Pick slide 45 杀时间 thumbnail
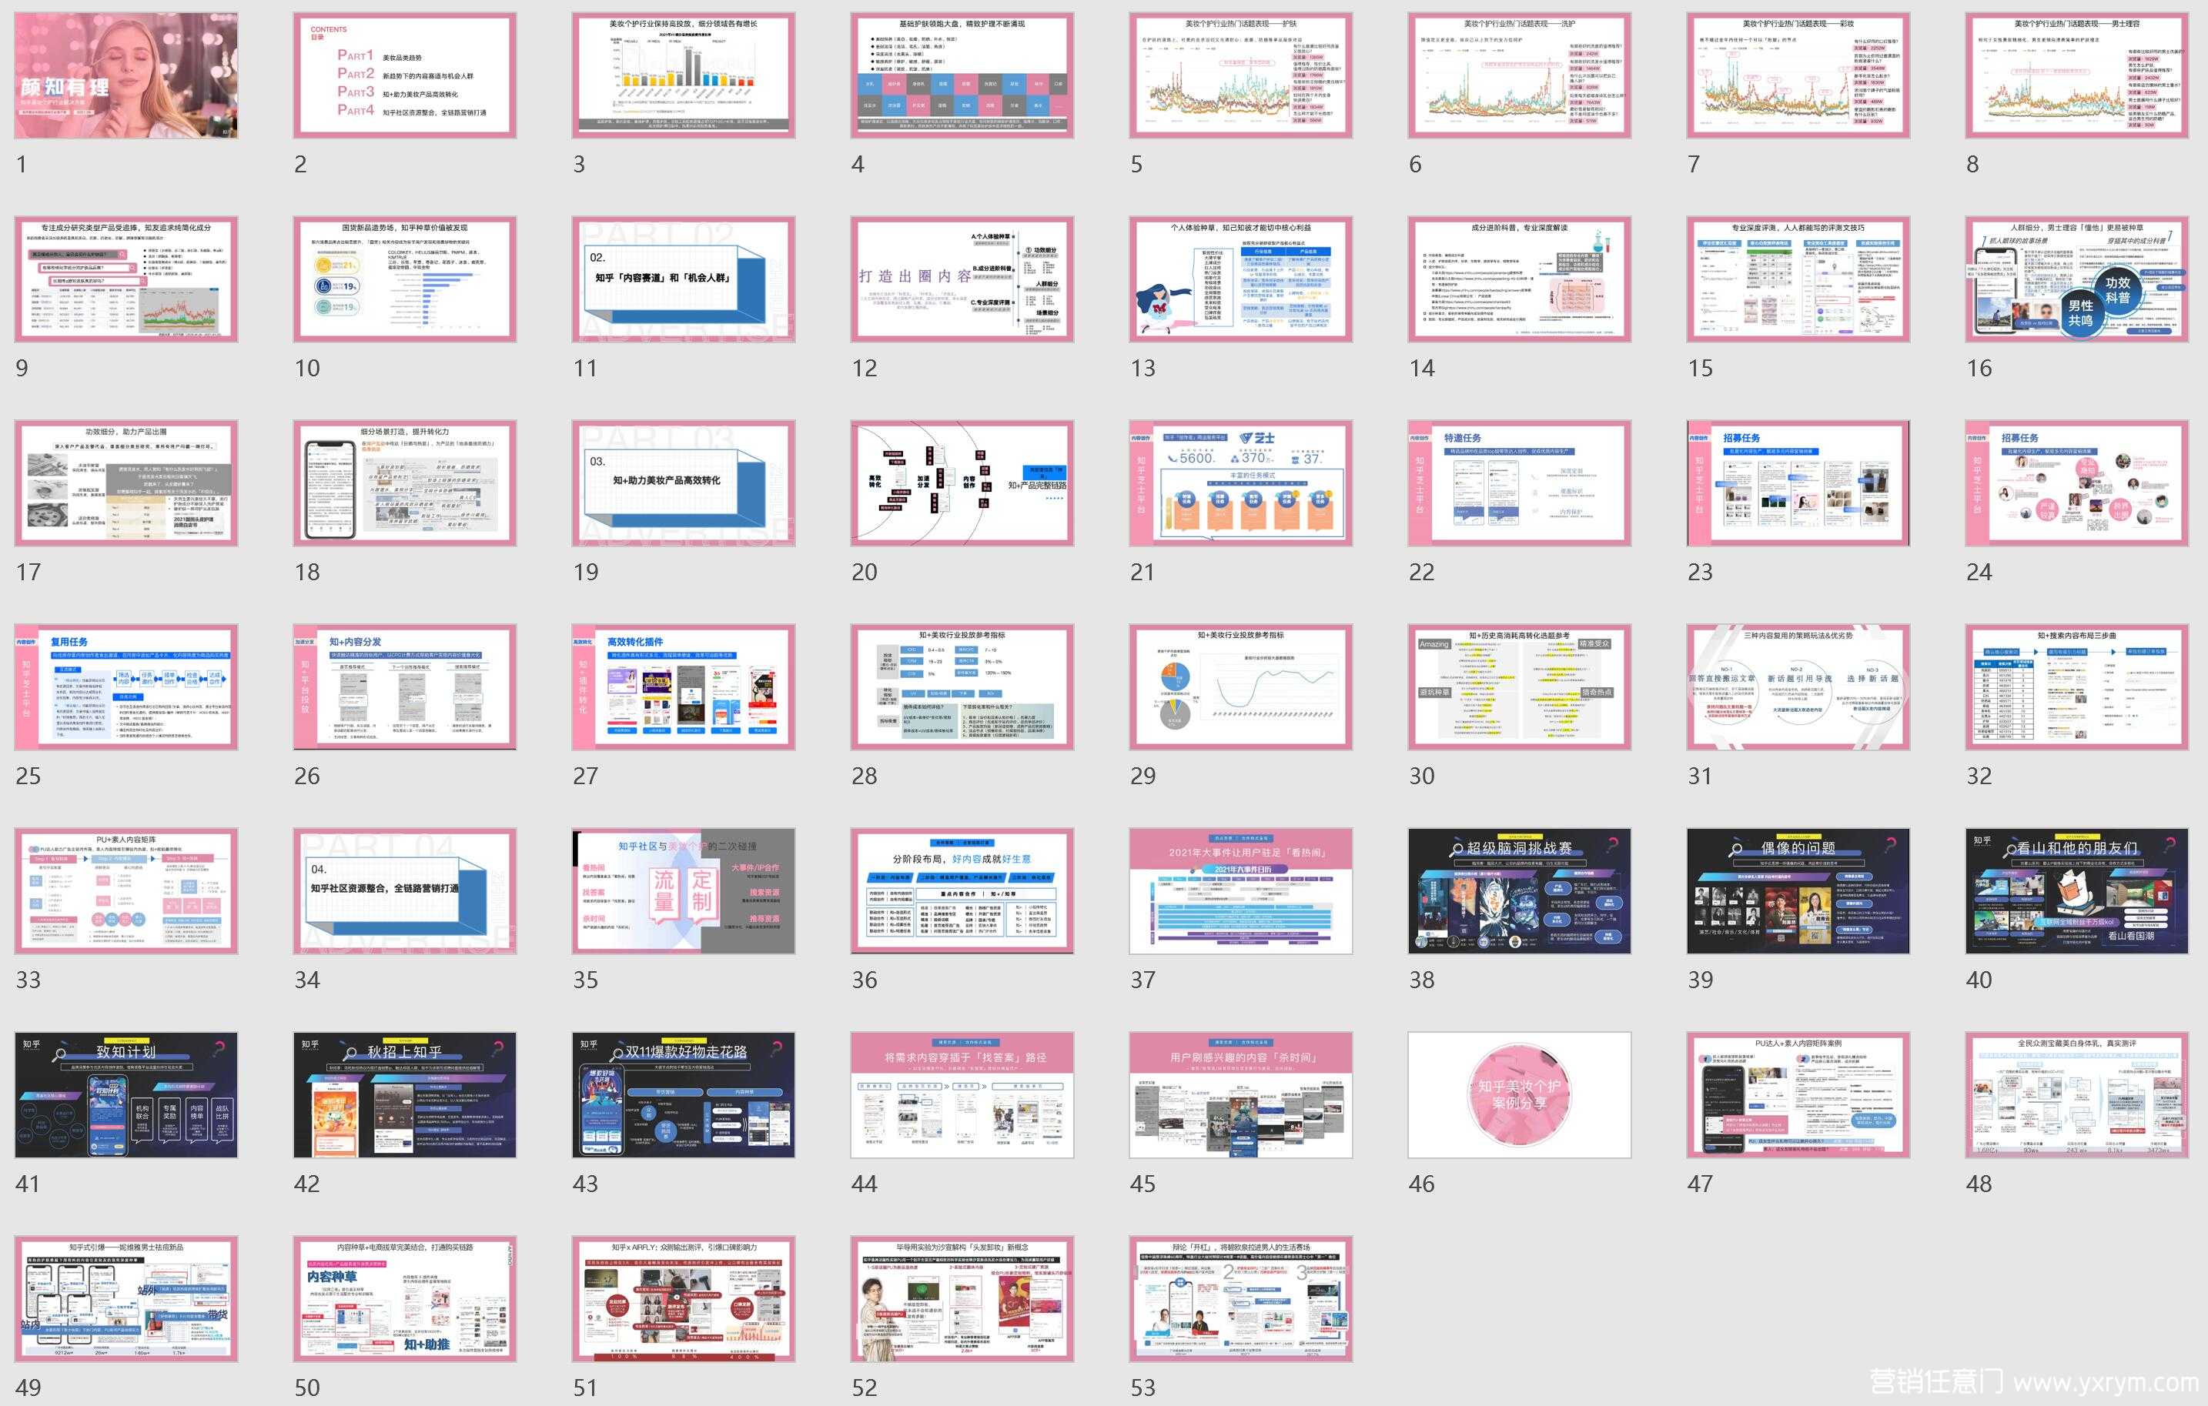 (1240, 1095)
